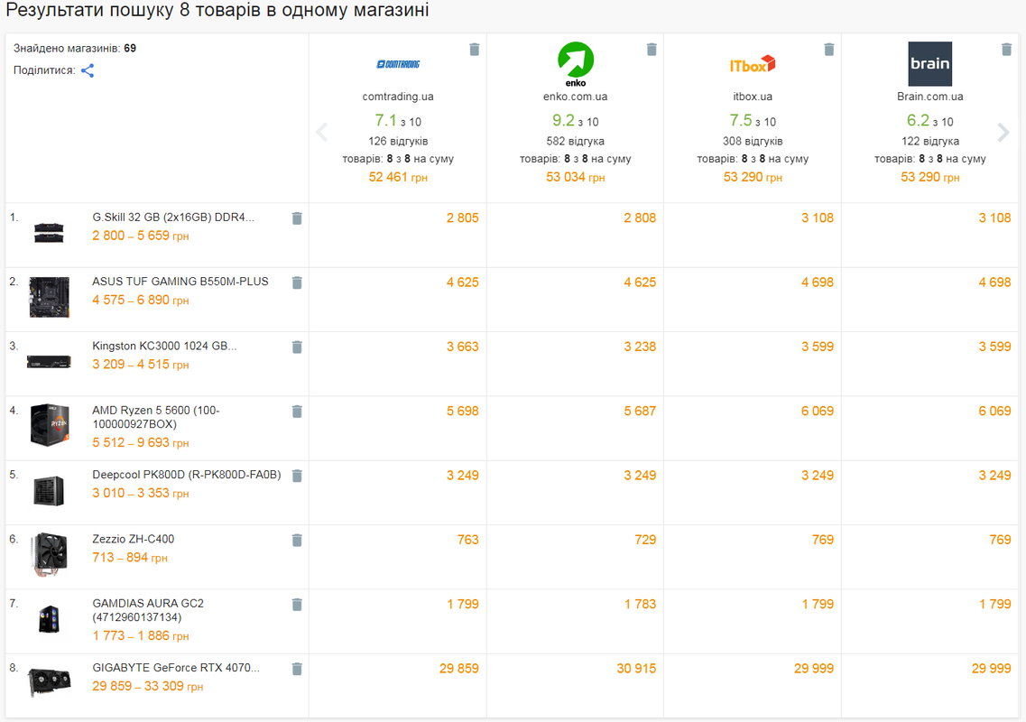Remove itbox.ua store column with trash icon
1026x722 pixels.
click(x=829, y=49)
